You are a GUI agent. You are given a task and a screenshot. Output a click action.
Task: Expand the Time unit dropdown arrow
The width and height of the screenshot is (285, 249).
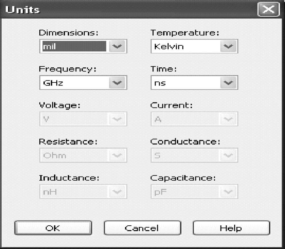coord(229,83)
